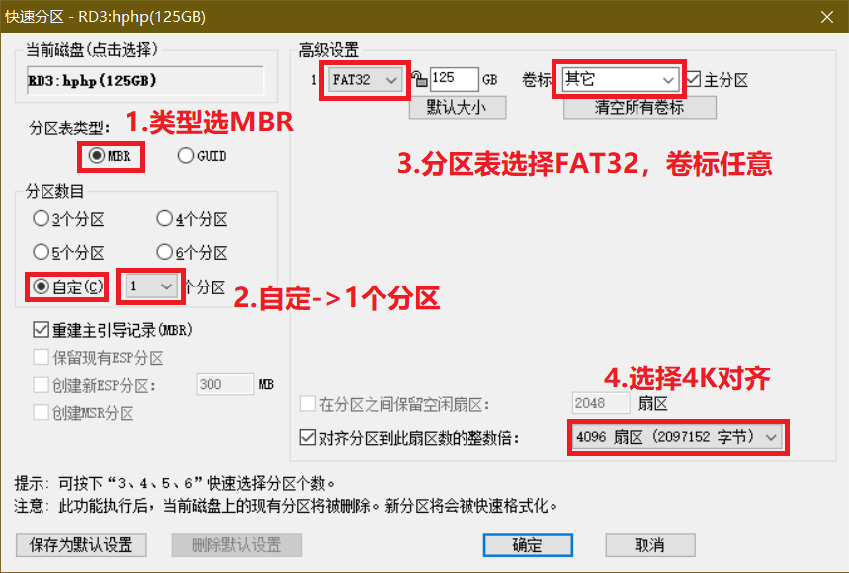Select GUID partition table type
This screenshot has width=849, height=573.
186,156
